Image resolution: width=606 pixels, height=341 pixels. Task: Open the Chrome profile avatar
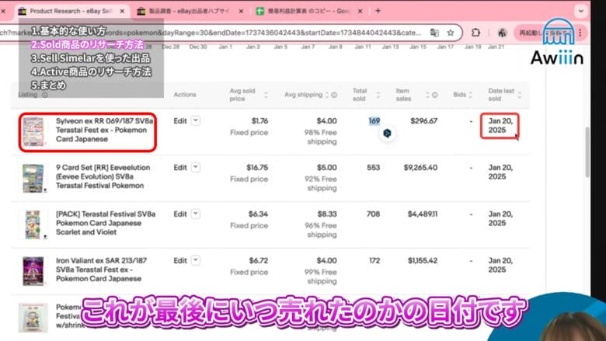502,33
